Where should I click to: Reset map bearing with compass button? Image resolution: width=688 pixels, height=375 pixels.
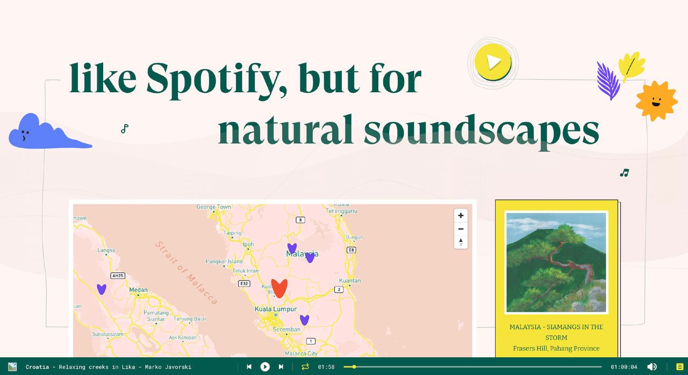point(461,242)
